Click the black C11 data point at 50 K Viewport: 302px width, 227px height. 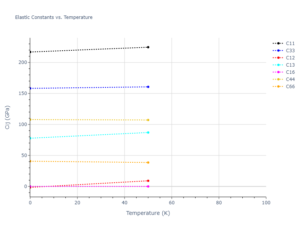(148, 47)
